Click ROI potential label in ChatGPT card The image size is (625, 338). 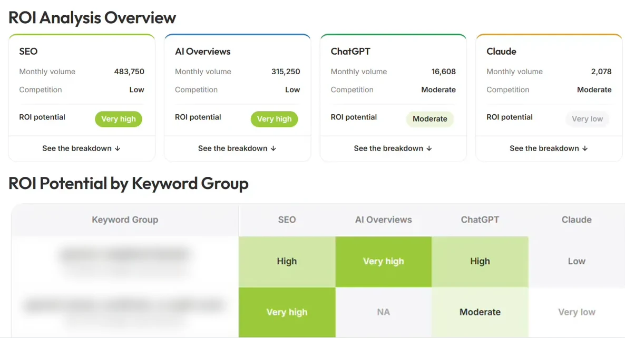pos(354,117)
